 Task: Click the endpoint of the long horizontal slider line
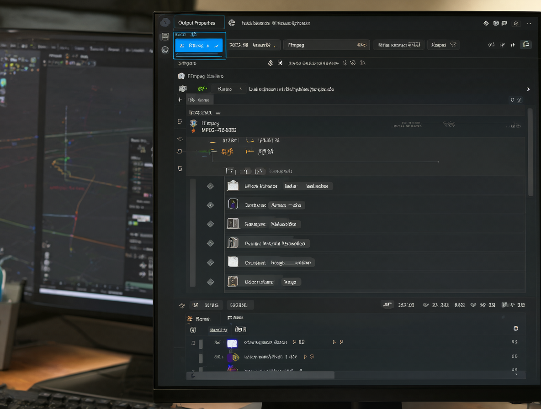pyautogui.click(x=438, y=162)
